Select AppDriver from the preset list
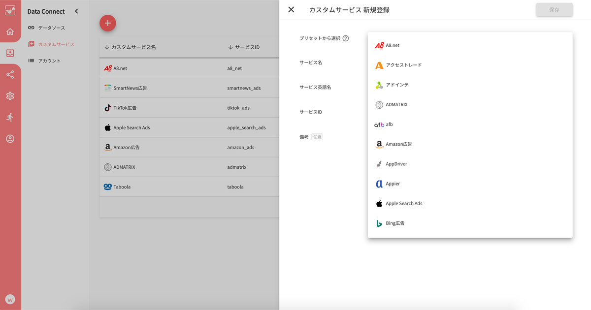The height and width of the screenshot is (310, 591). point(470,164)
